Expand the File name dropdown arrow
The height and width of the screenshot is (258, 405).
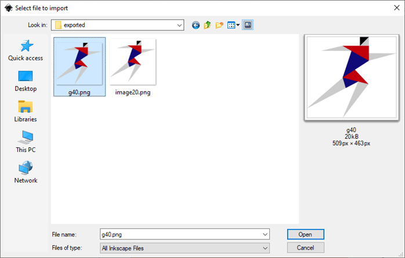265,234
